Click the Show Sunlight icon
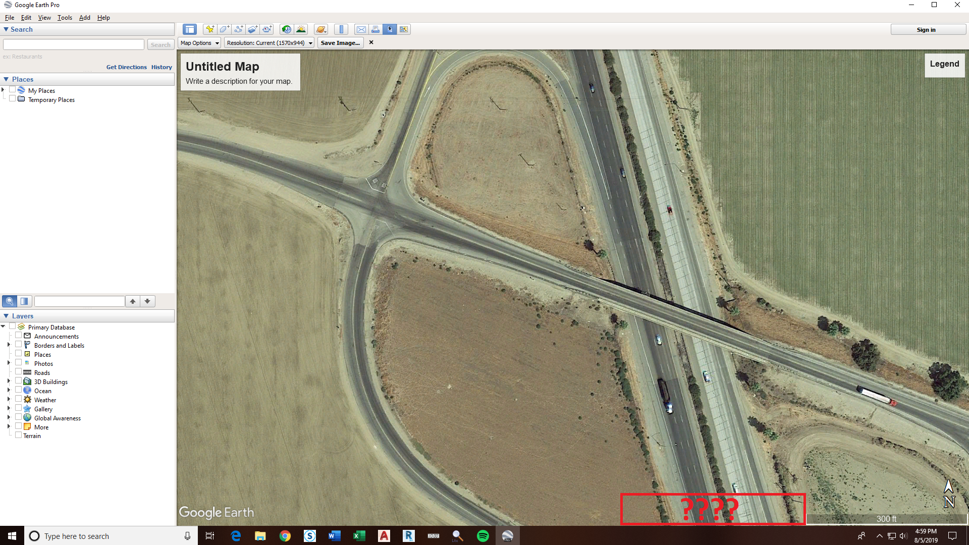This screenshot has width=969, height=545. click(x=301, y=29)
